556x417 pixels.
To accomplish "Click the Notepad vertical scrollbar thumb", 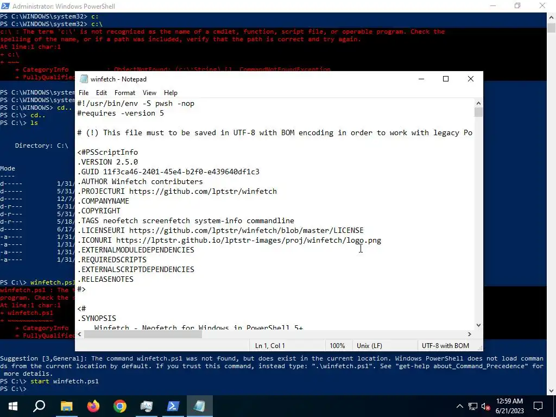I will click(x=478, y=112).
